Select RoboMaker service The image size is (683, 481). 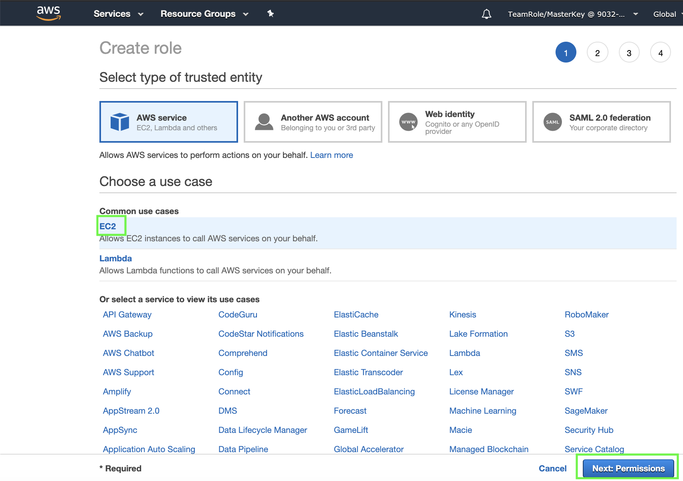(586, 315)
